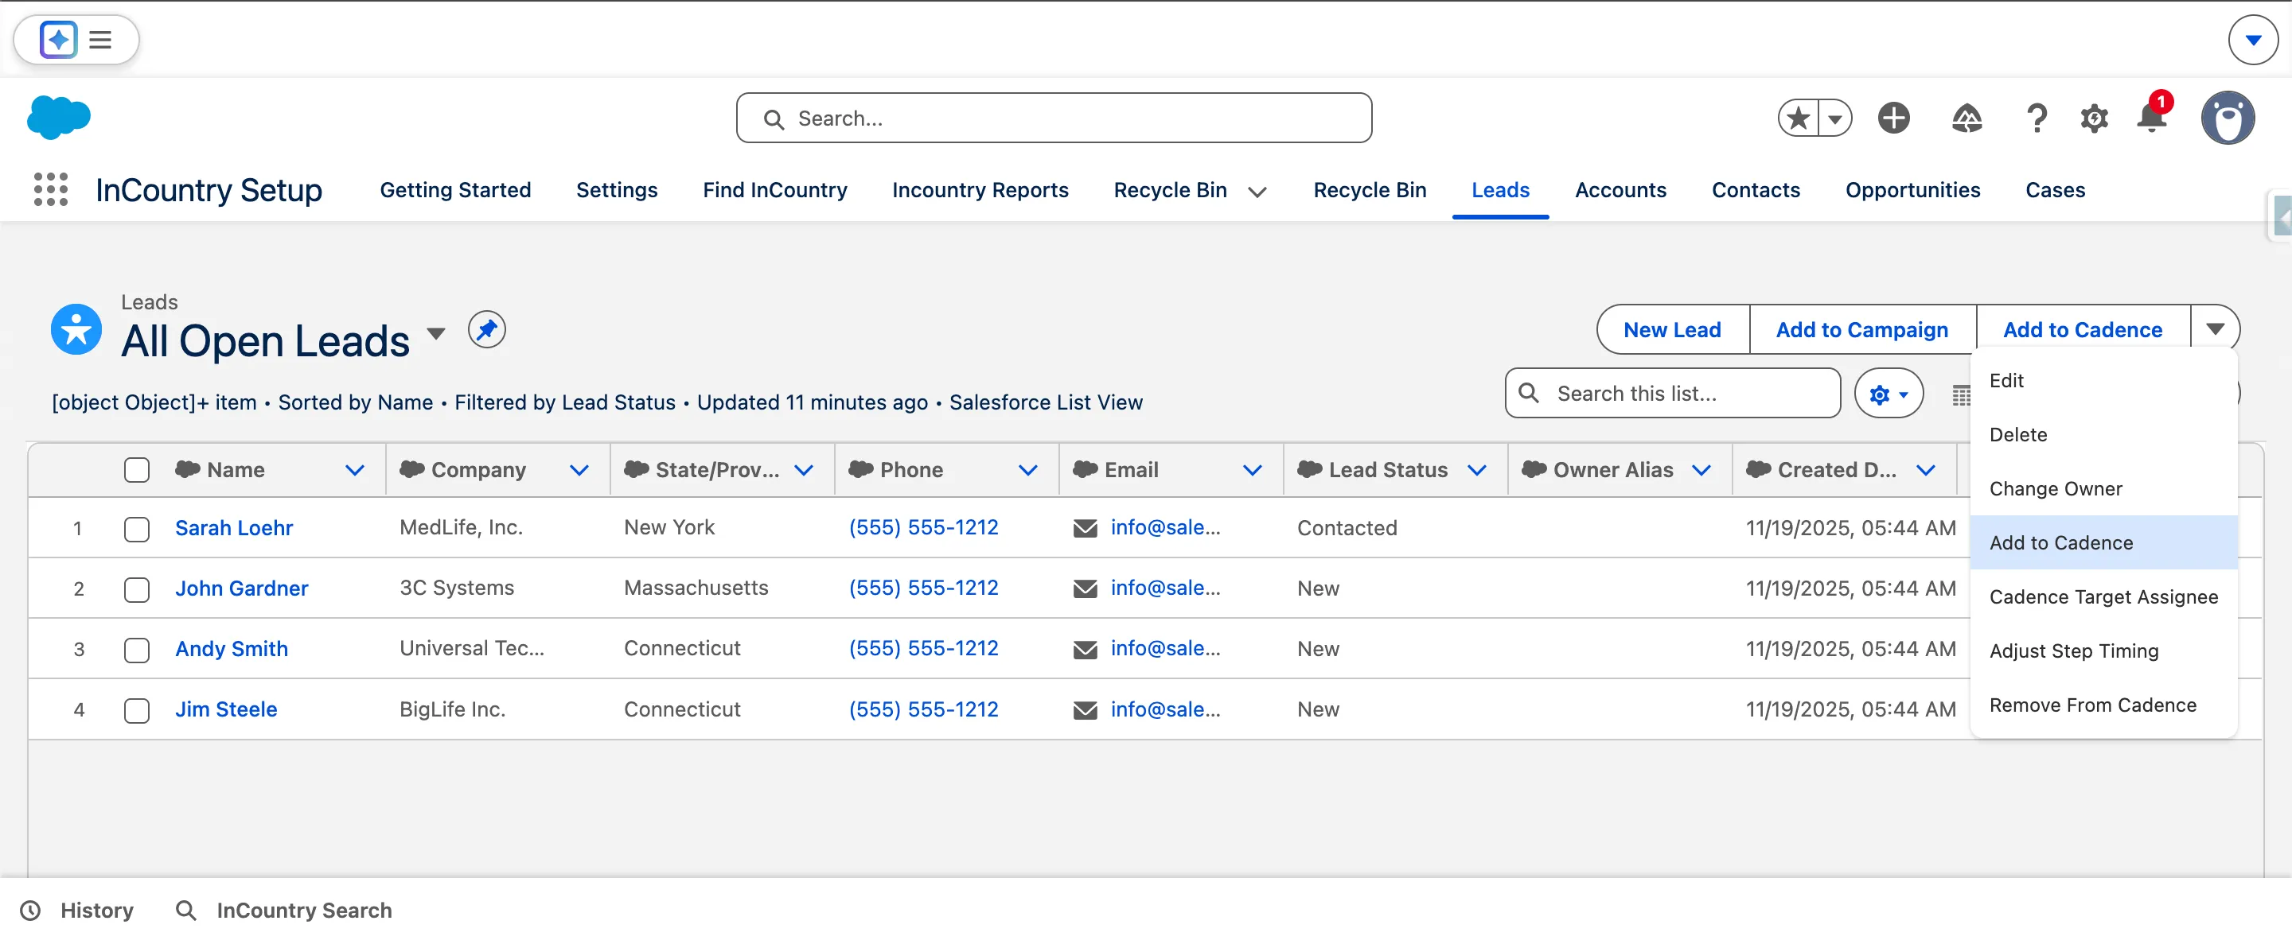Open the Lead Status column dropdown
The height and width of the screenshot is (940, 2292).
(x=1477, y=469)
